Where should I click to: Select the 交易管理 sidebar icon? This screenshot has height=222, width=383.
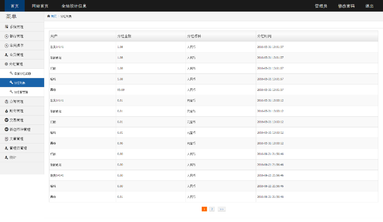6,120
